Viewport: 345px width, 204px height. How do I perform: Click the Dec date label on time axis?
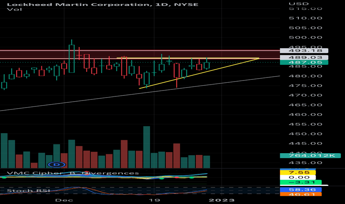[64, 200]
